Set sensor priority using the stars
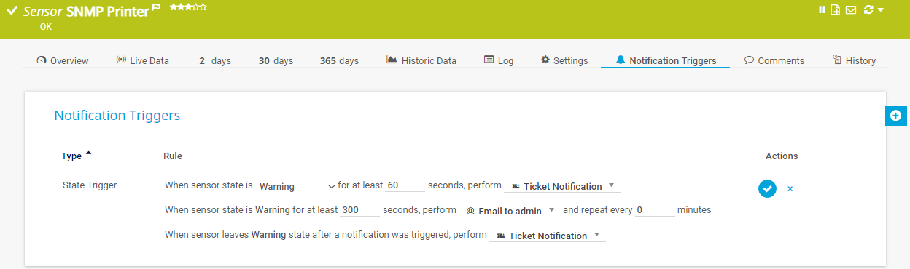The height and width of the screenshot is (269, 910). pos(188,7)
